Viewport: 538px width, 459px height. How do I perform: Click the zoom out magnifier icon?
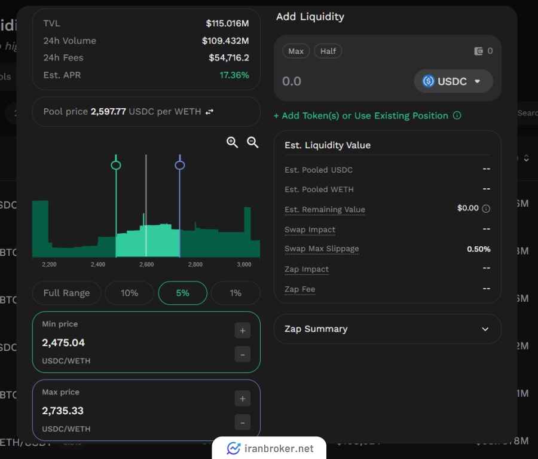tap(253, 142)
